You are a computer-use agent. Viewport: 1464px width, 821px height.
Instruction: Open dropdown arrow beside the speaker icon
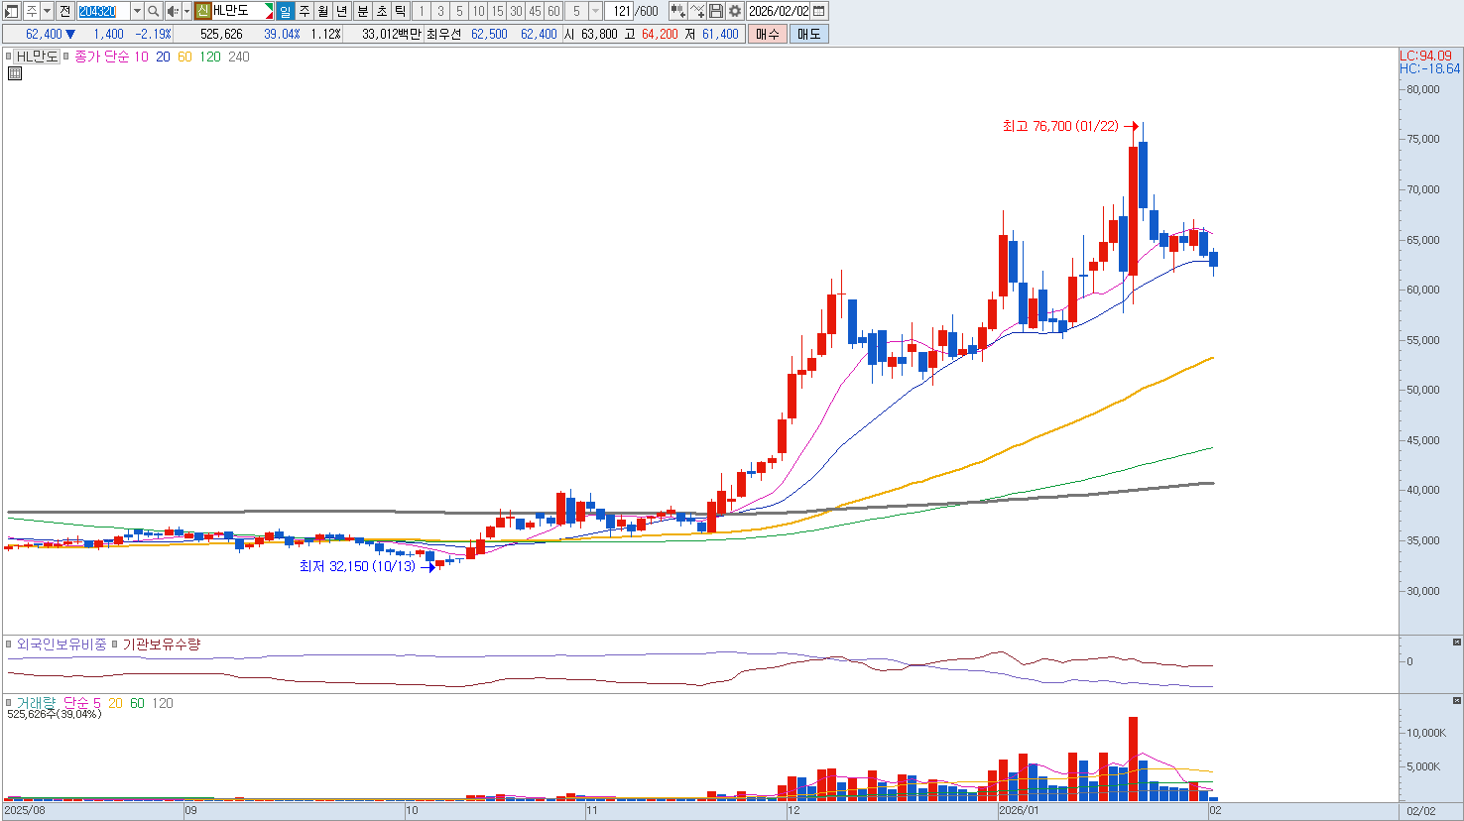[186, 11]
